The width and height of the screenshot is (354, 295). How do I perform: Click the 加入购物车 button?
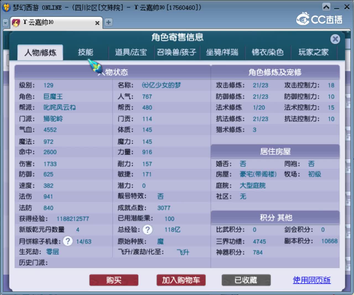(x=181, y=280)
